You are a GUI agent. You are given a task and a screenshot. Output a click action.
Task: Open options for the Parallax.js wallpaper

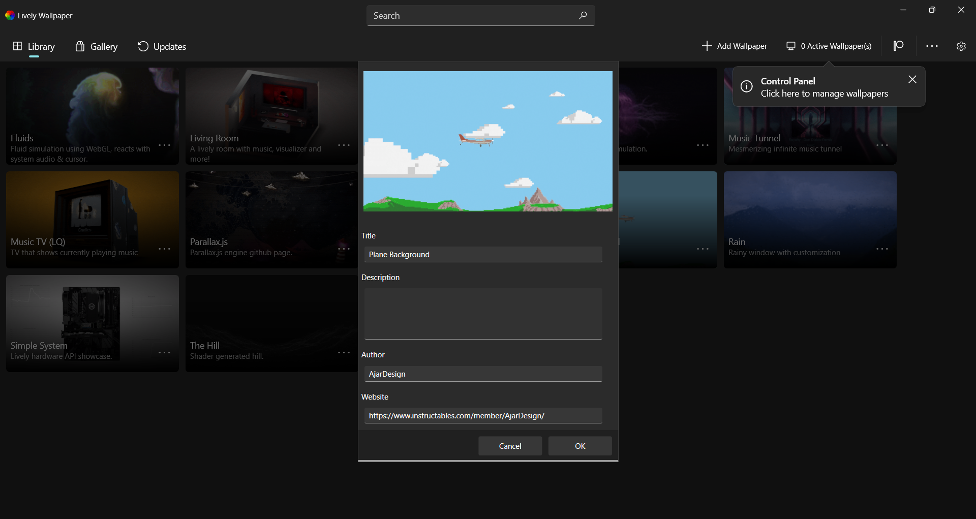pos(344,249)
